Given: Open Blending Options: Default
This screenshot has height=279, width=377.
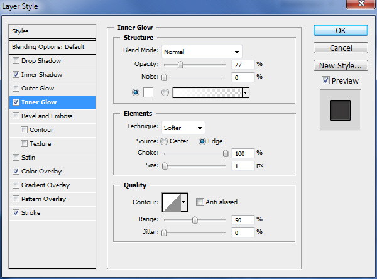Looking at the screenshot, I should (x=52, y=47).
